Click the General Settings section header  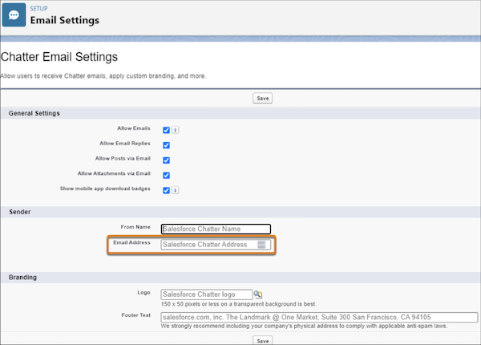34,113
